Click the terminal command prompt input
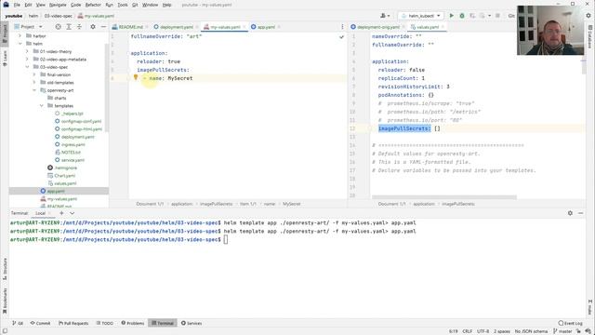This screenshot has height=335, width=595. click(225, 239)
